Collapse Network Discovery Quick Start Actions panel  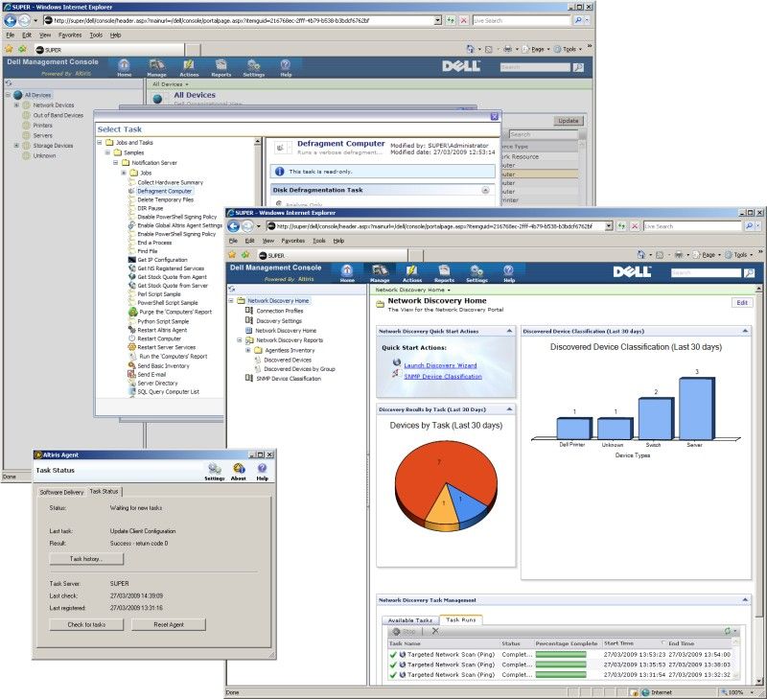509,331
